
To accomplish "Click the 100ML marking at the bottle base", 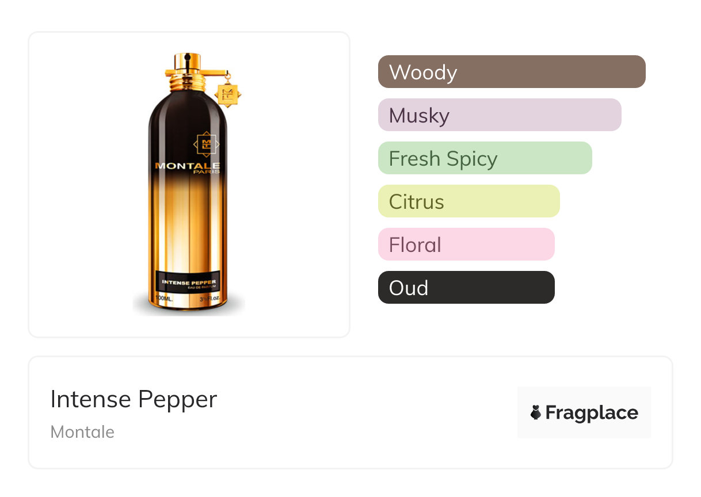I will click(164, 300).
